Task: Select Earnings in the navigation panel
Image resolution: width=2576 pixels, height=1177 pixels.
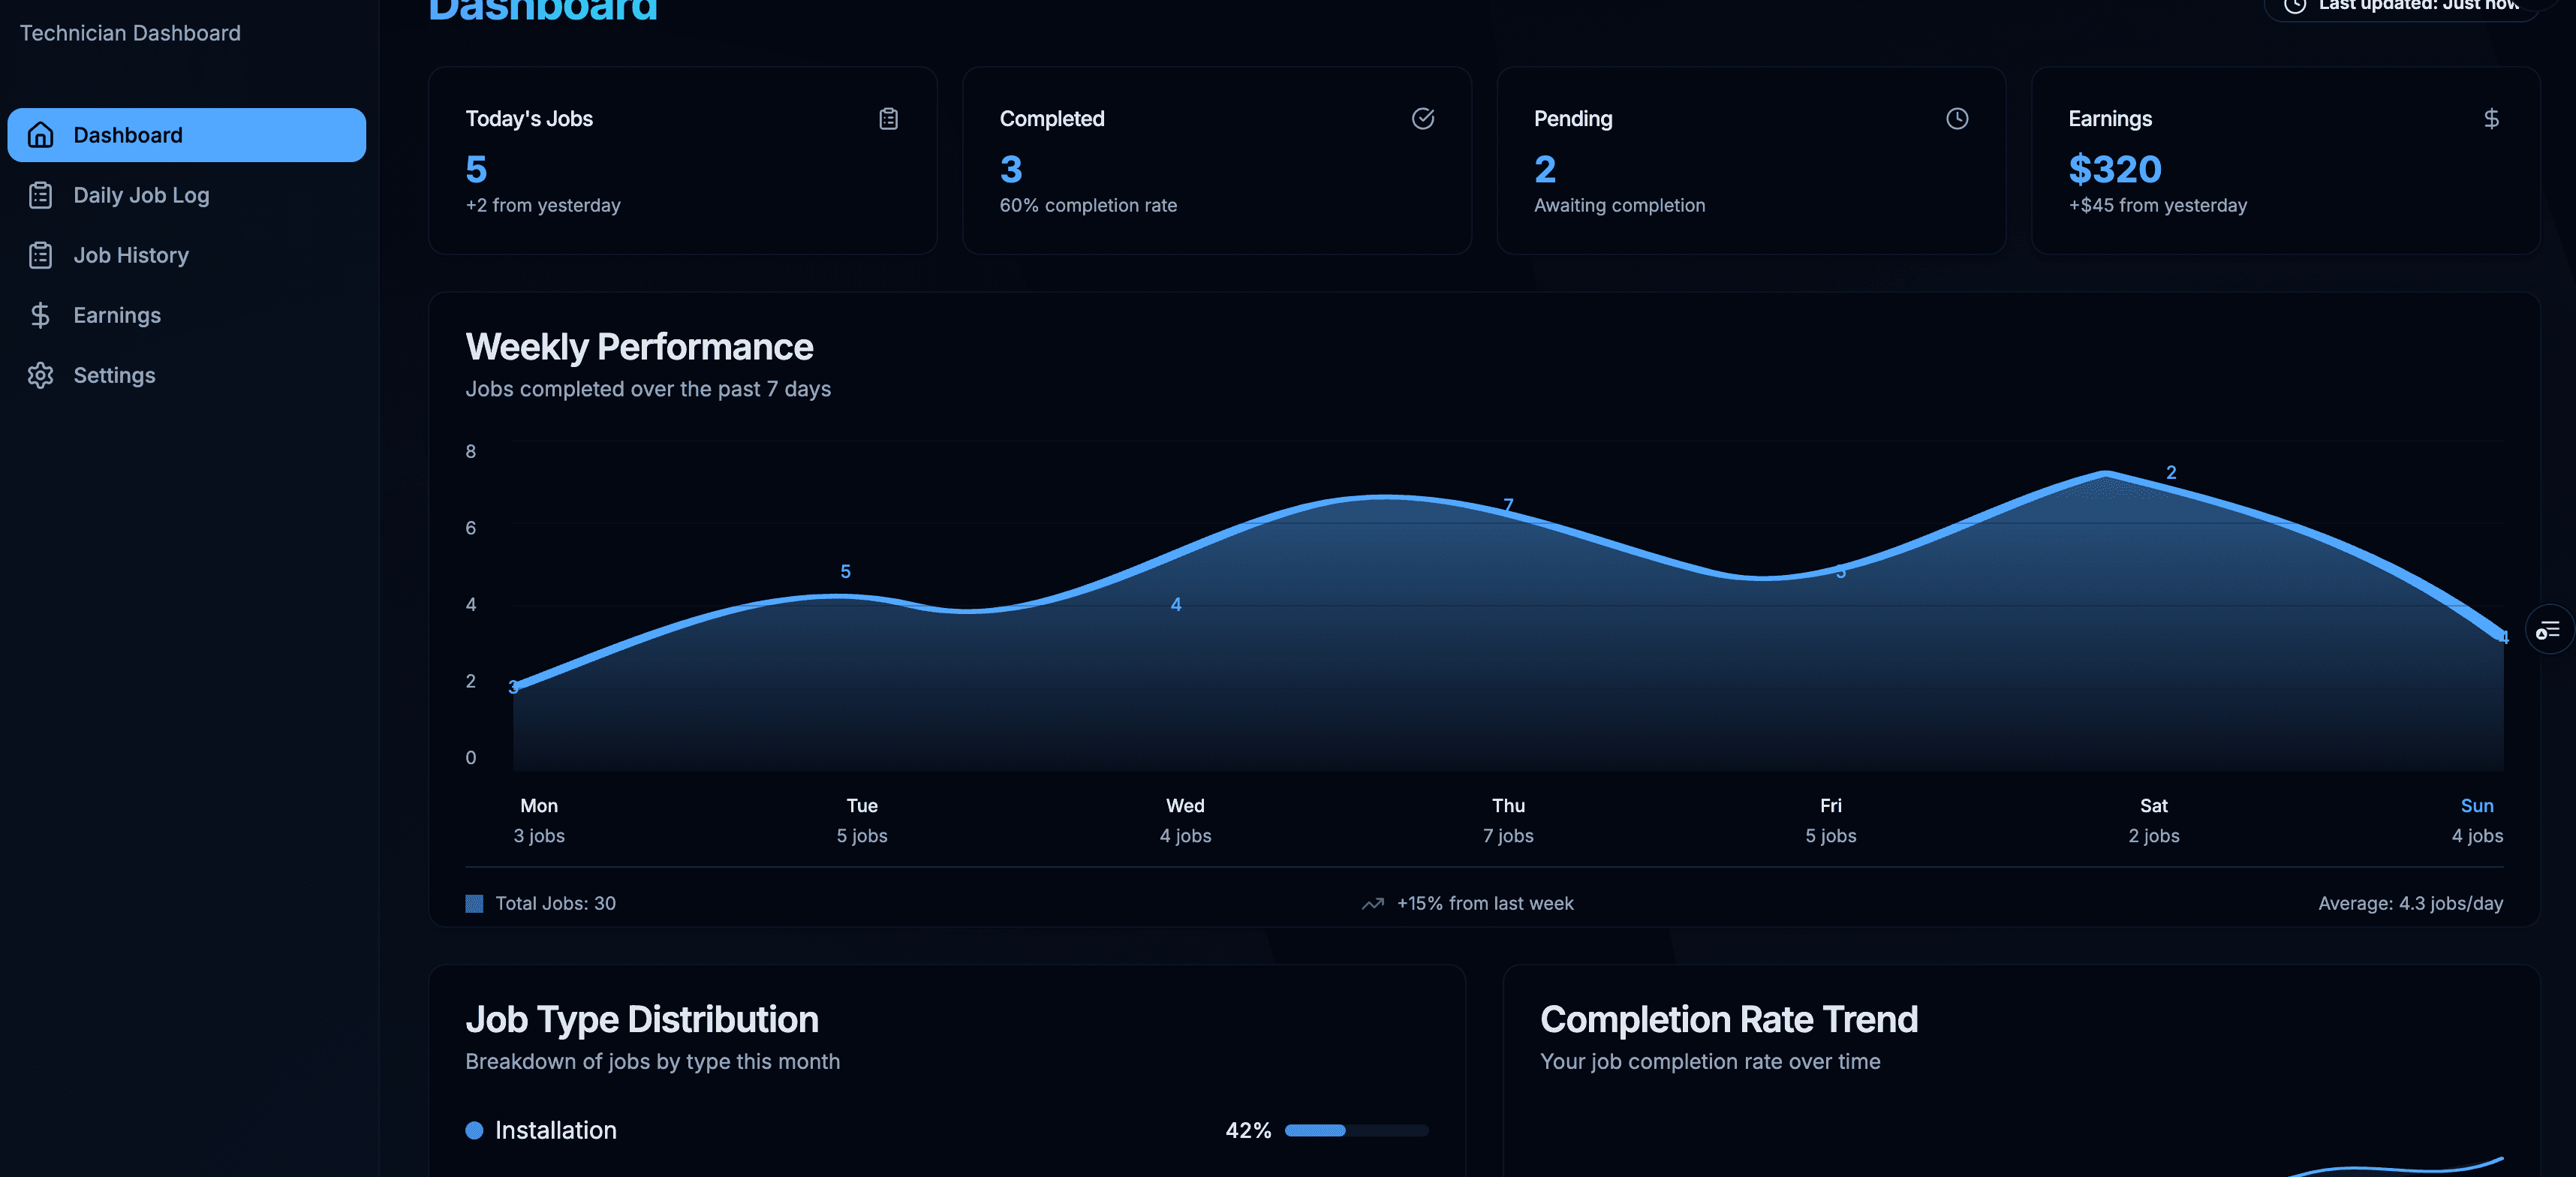Action: [117, 315]
